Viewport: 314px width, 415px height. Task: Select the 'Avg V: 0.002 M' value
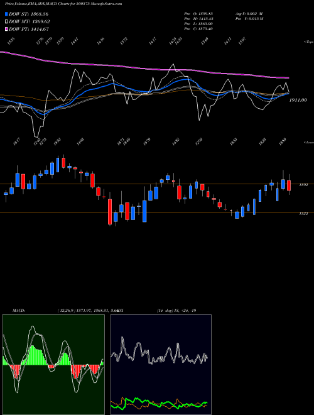(249, 14)
